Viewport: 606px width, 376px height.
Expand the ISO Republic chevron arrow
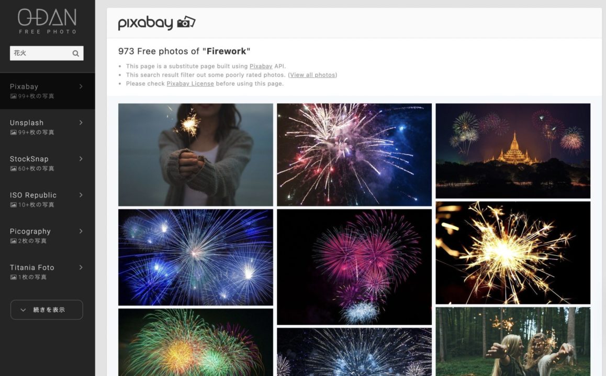pyautogui.click(x=81, y=195)
